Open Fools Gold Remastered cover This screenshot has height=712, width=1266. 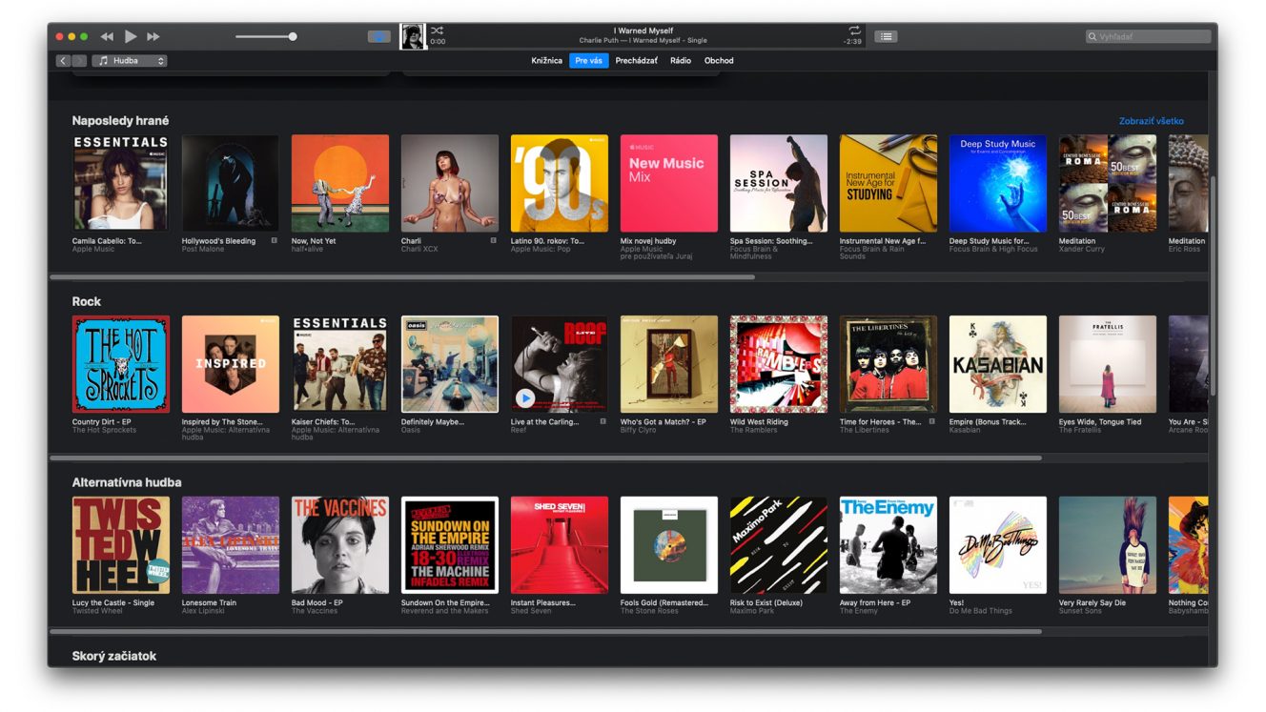coord(669,545)
